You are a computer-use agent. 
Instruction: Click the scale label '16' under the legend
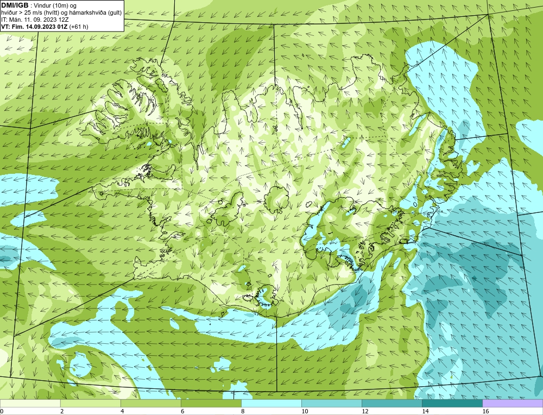(485, 411)
